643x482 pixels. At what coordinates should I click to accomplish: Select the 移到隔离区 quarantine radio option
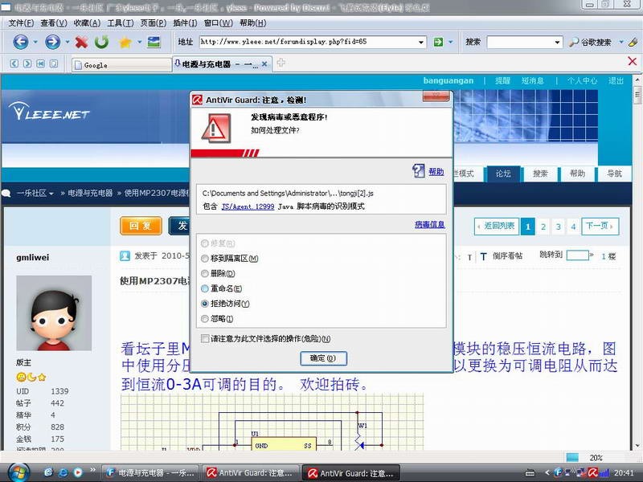tap(203, 258)
